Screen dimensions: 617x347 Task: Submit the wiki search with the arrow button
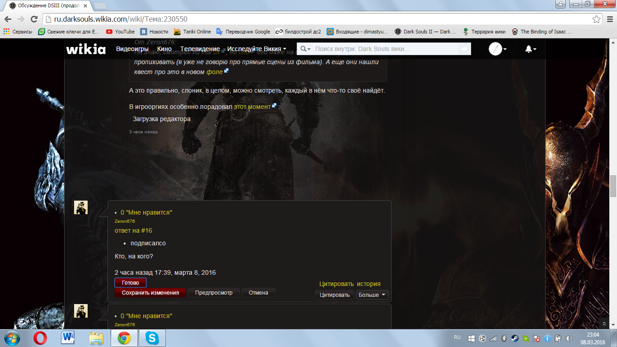[x=464, y=49]
